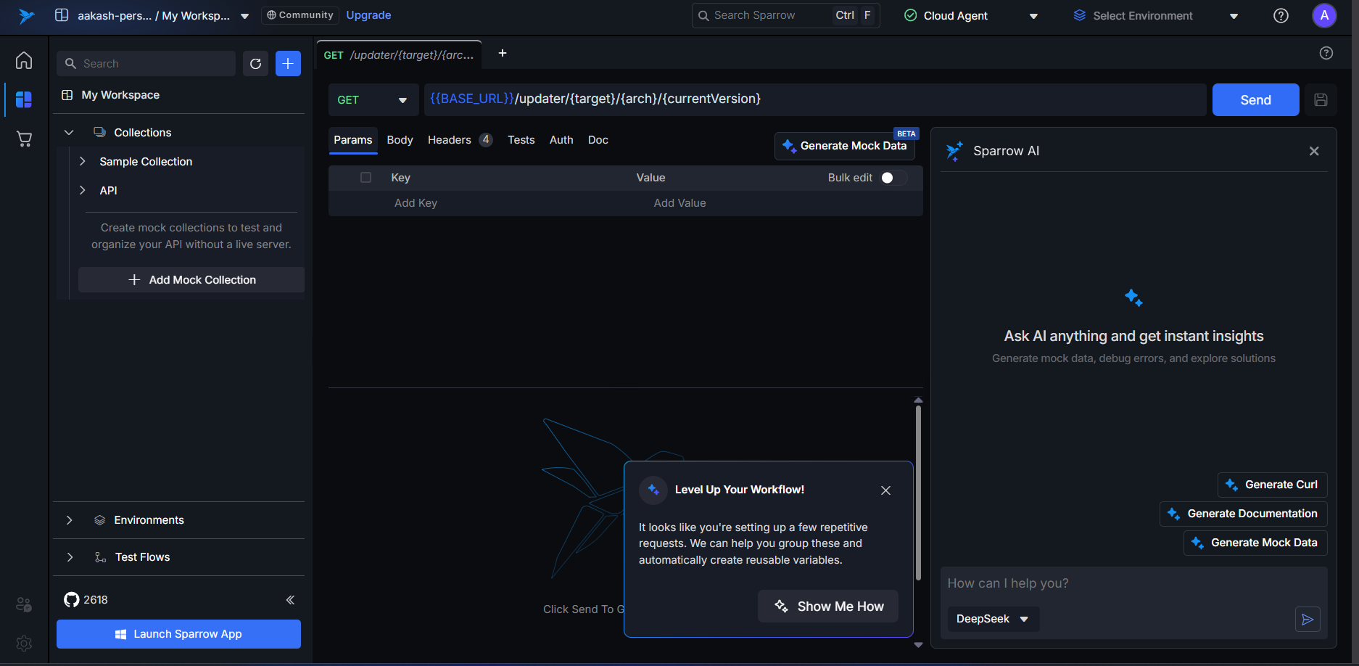Collapse the Collections section chevron
This screenshot has width=1359, height=666.
pos(69,133)
